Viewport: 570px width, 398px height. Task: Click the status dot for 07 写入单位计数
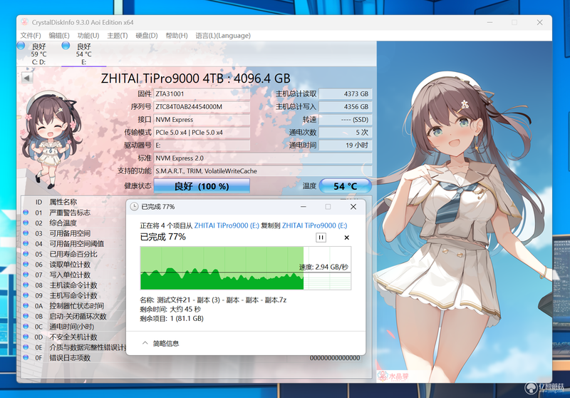26,275
